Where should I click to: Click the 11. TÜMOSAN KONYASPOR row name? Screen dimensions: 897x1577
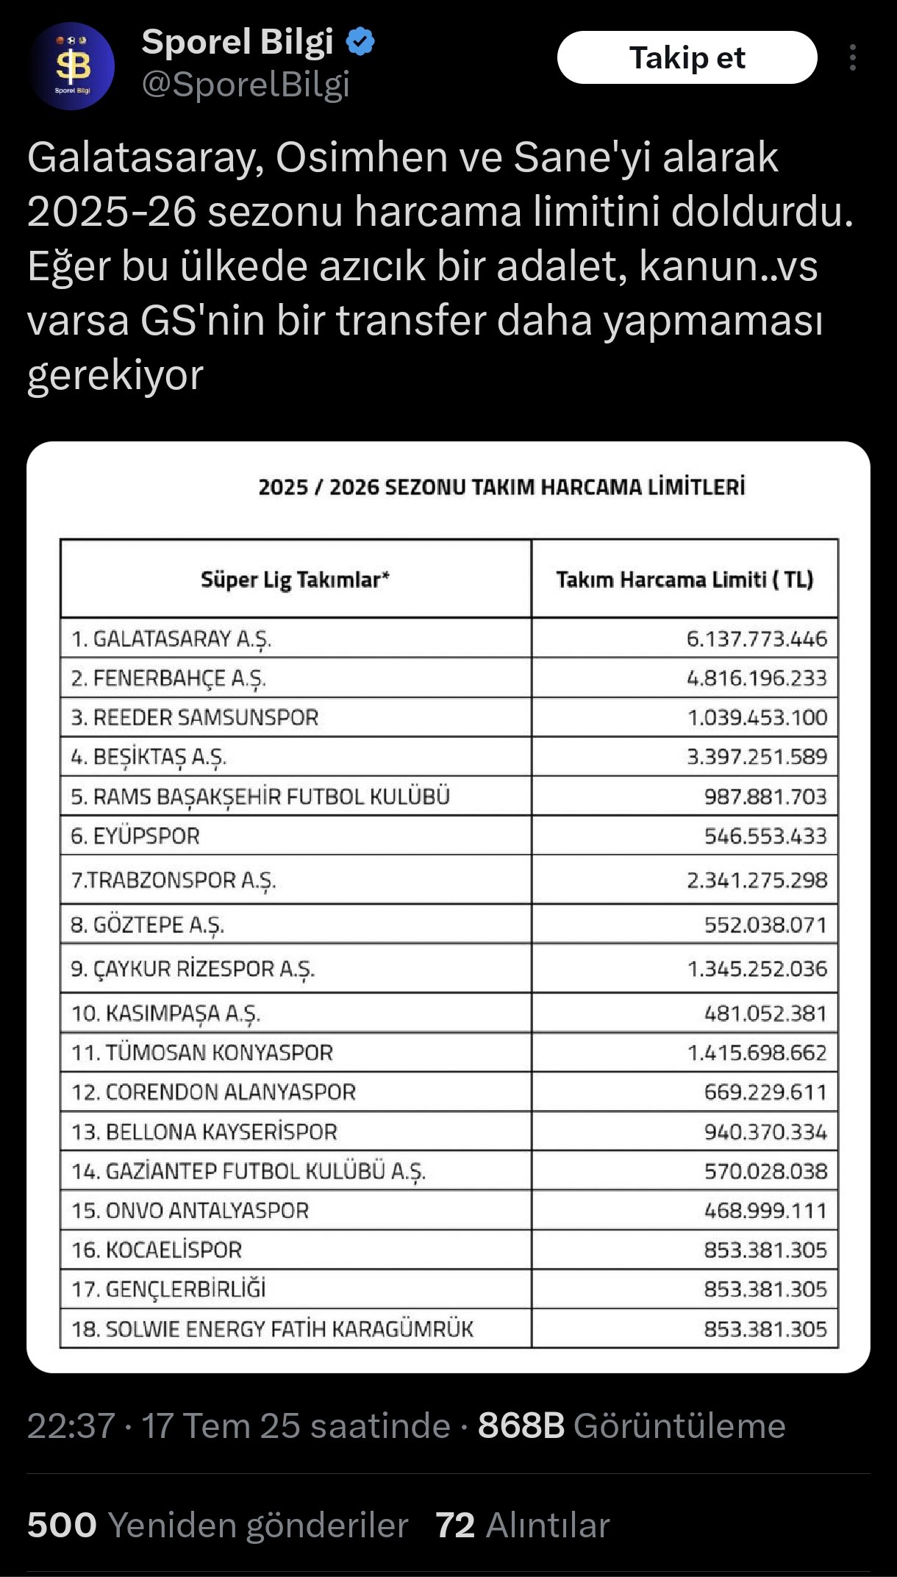coord(202,1053)
